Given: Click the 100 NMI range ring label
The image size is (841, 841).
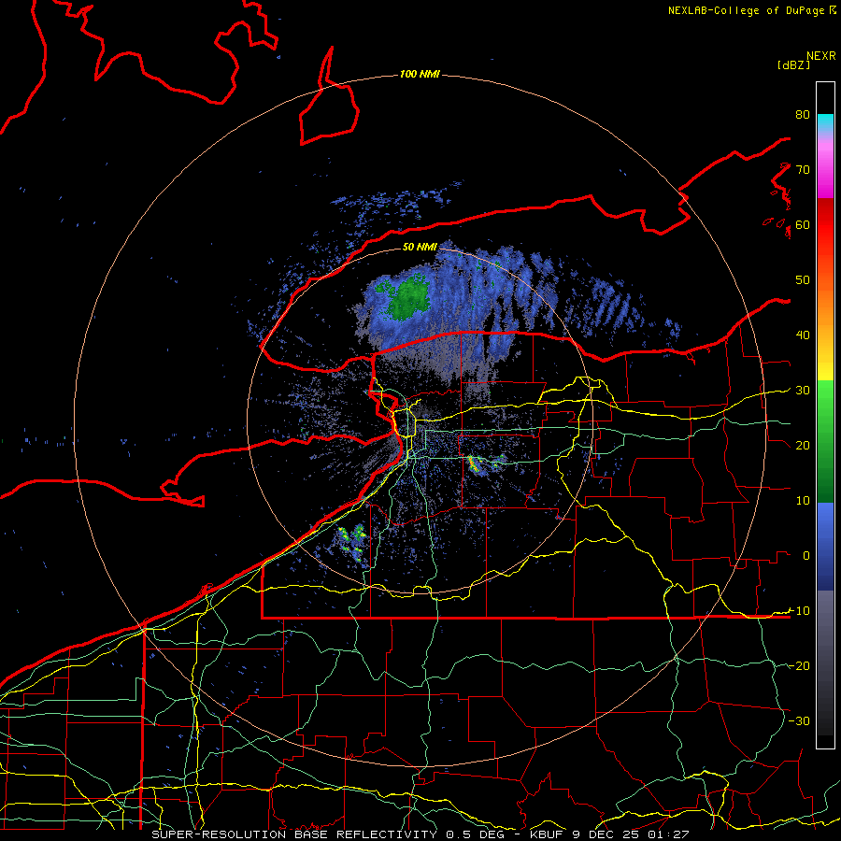Looking at the screenshot, I should pos(420,74).
